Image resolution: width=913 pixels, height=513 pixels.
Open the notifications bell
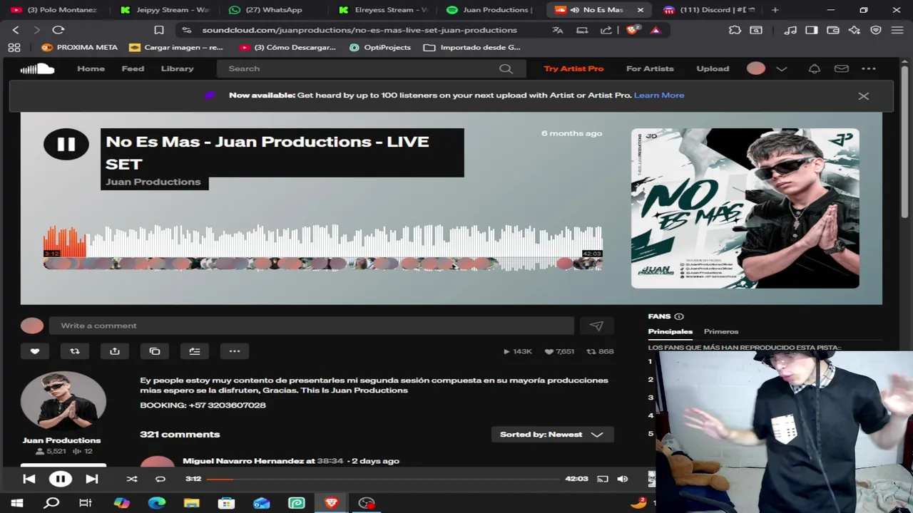point(814,68)
